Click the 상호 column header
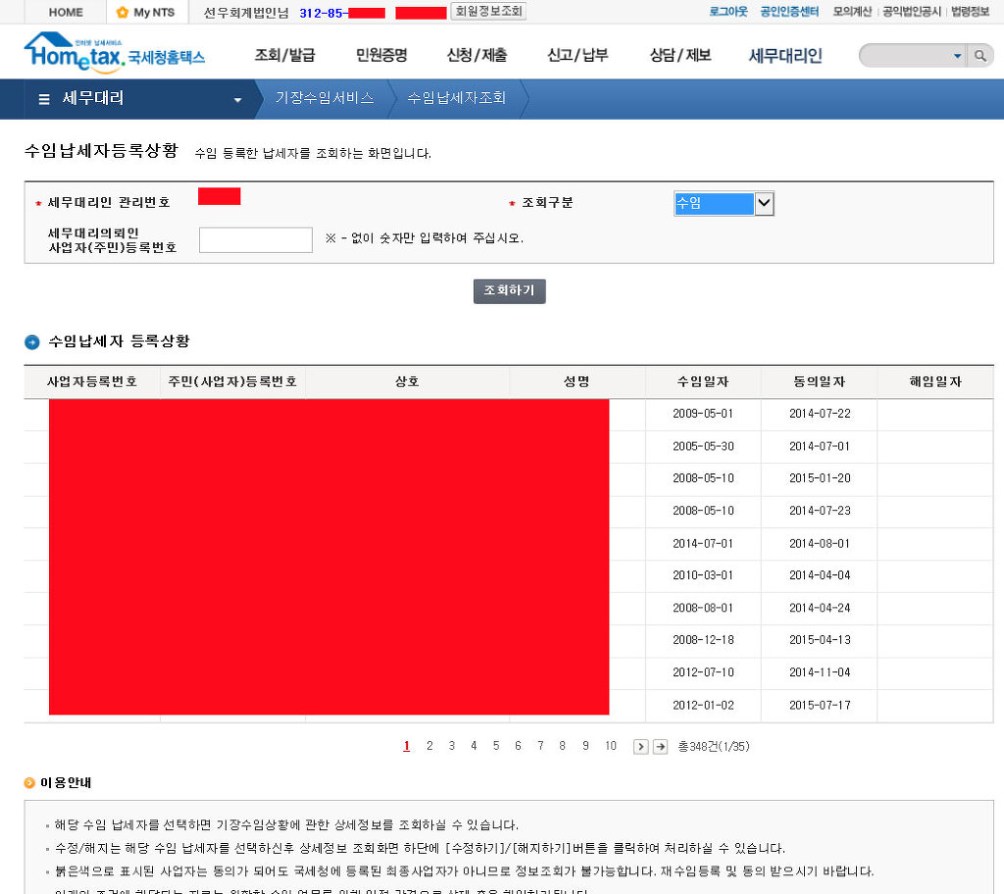1004x894 pixels. [407, 381]
